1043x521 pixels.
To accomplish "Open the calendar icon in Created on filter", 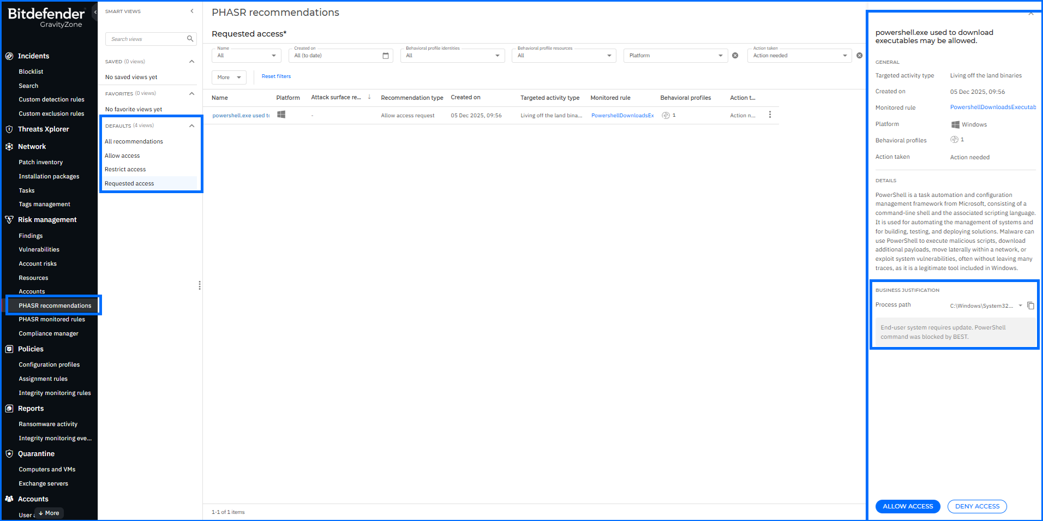I will 386,56.
